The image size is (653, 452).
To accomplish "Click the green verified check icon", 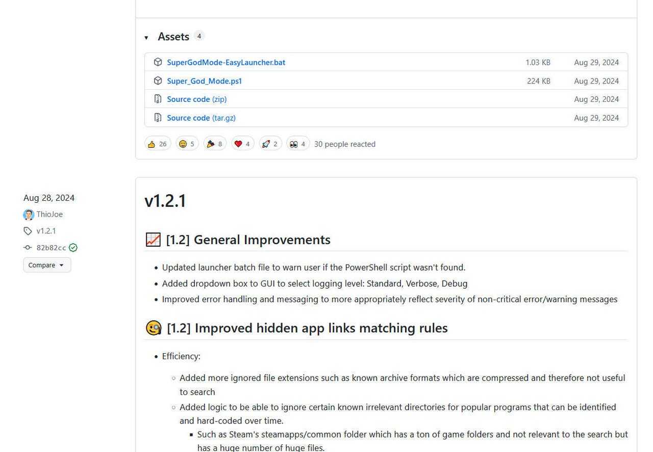I will pyautogui.click(x=73, y=248).
